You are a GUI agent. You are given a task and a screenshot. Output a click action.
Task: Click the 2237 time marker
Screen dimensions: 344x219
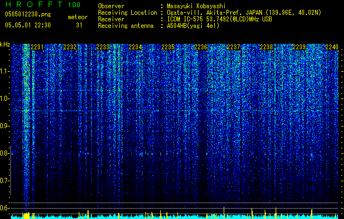point(234,47)
